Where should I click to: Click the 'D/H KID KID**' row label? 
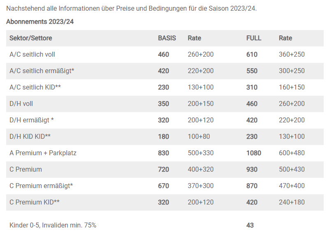(30, 137)
